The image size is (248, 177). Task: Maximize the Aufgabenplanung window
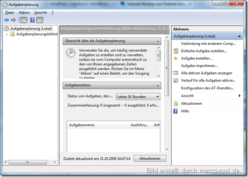pos(225,3)
